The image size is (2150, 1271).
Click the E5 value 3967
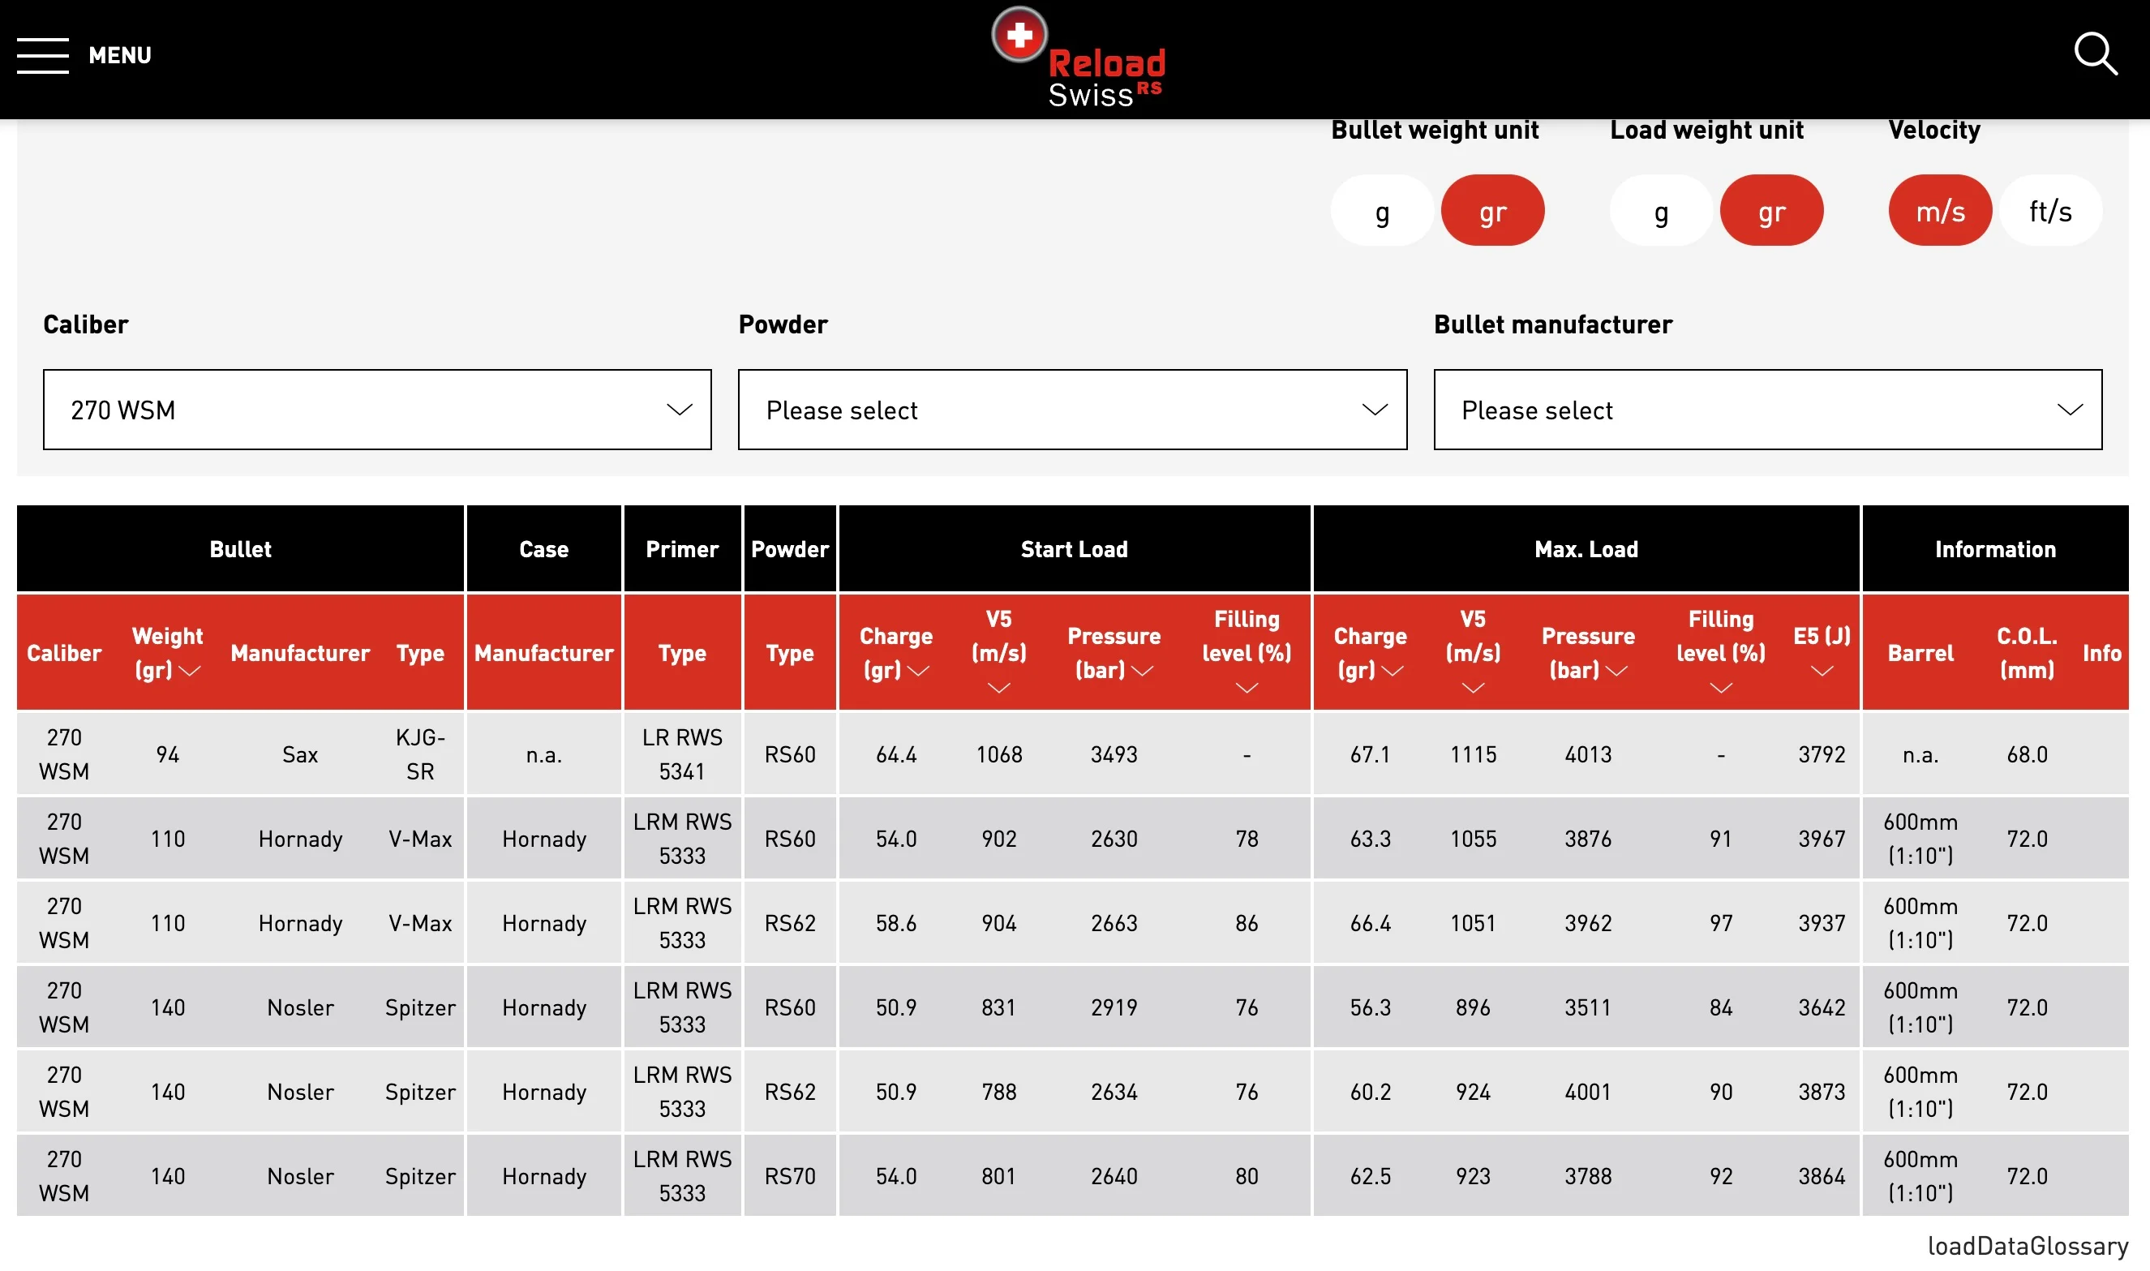1822,839
